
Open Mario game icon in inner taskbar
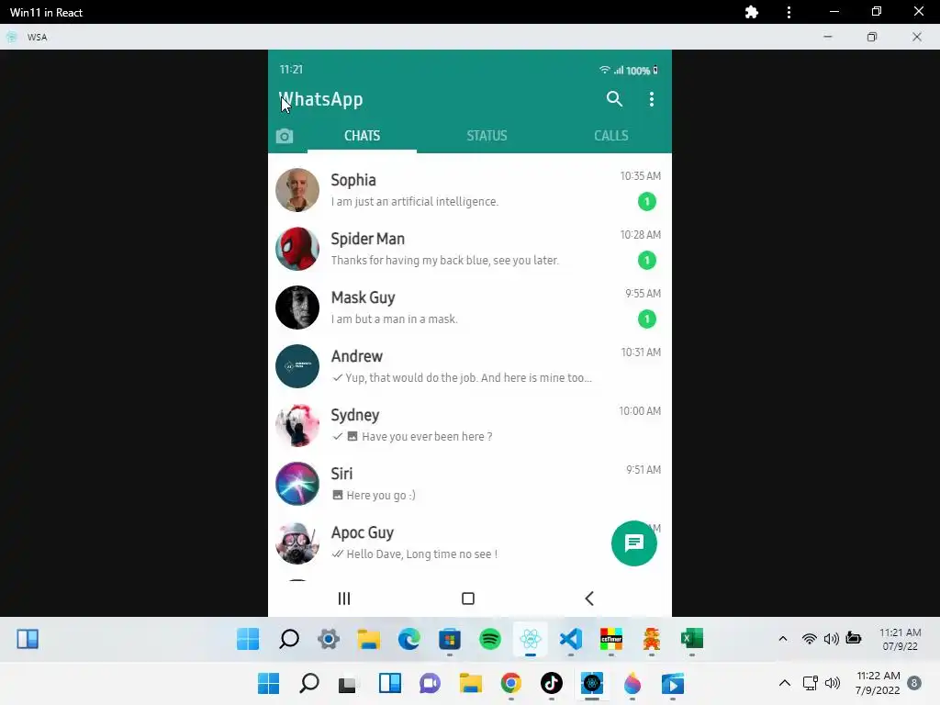click(652, 639)
